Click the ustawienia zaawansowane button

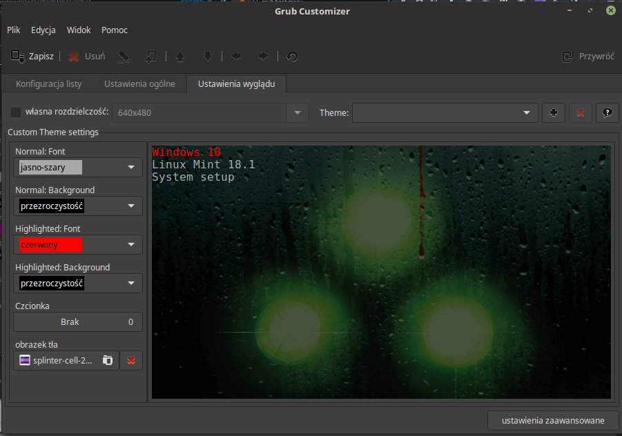coord(552,419)
